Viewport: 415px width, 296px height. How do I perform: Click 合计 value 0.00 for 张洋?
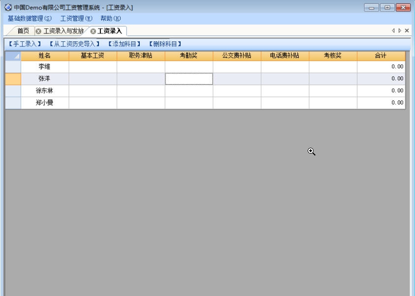click(x=381, y=79)
